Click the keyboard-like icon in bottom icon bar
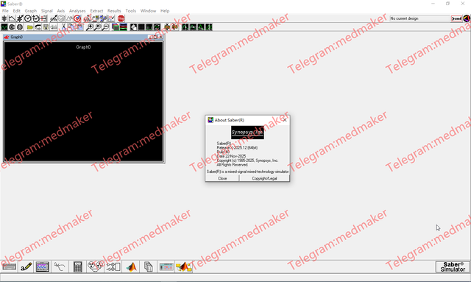 (9, 267)
